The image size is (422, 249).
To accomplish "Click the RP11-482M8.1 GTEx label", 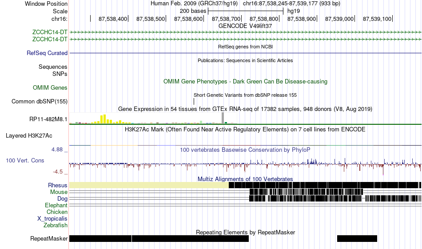I will click(x=48, y=119).
